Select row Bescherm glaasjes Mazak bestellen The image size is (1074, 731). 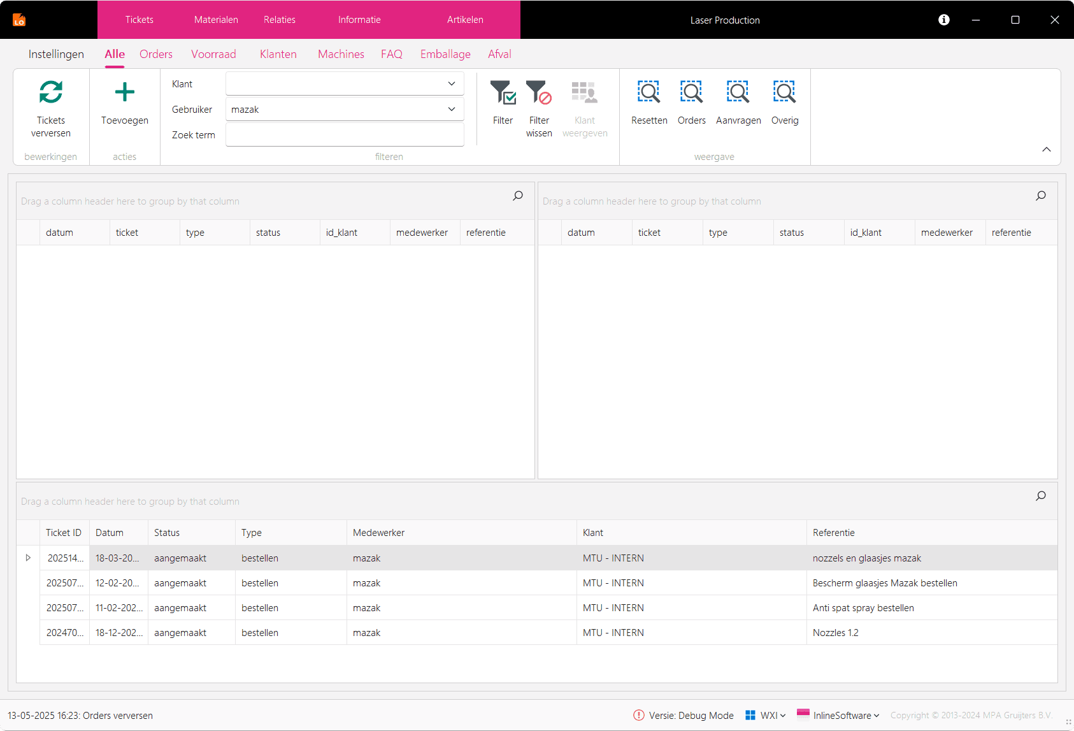pos(548,583)
